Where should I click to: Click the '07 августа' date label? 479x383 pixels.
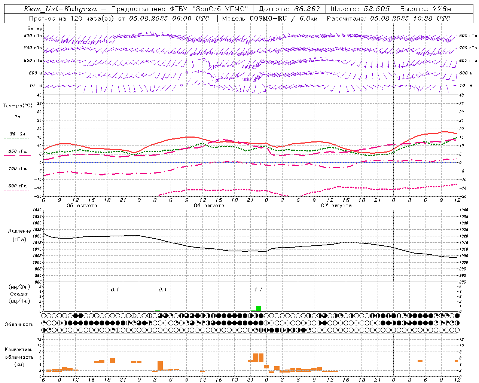click(x=336, y=206)
